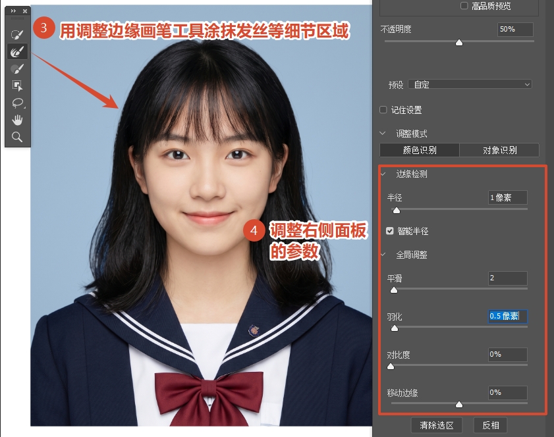
Task: Collapse the 全局调整 section
Action: coord(383,255)
